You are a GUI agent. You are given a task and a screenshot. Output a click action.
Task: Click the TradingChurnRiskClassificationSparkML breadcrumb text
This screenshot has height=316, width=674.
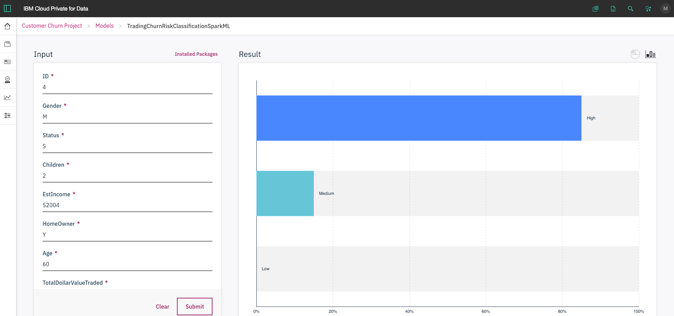click(x=178, y=26)
